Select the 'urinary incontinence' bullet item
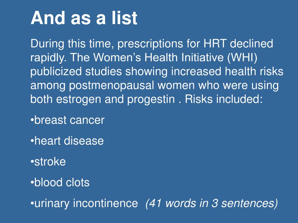Screen dimensions: 298x223 [x=84, y=203]
